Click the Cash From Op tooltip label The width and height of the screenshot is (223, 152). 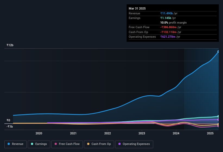tap(138, 32)
